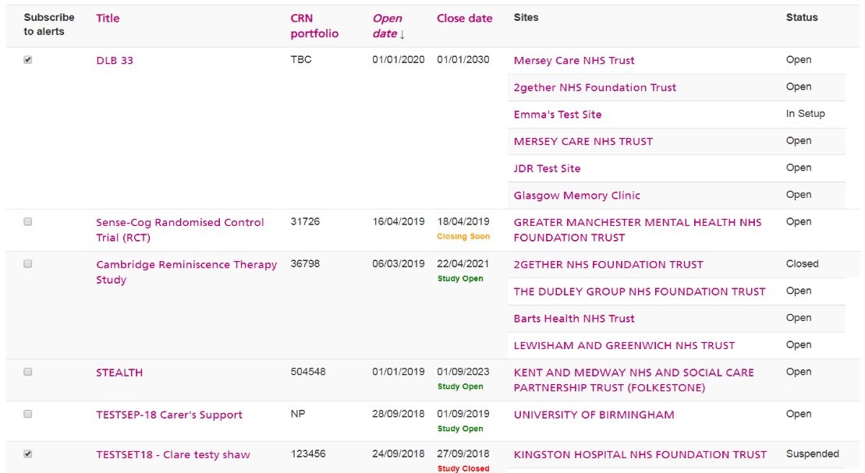Sort by CRN portfolio column header

pos(314,26)
